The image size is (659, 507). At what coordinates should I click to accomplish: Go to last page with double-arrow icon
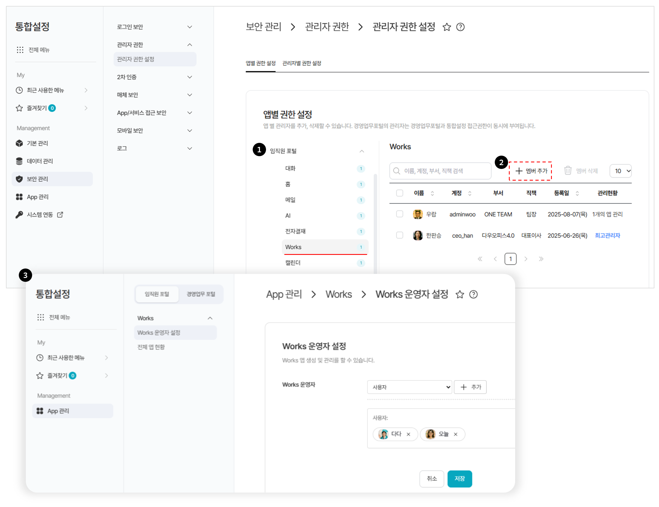[541, 259]
